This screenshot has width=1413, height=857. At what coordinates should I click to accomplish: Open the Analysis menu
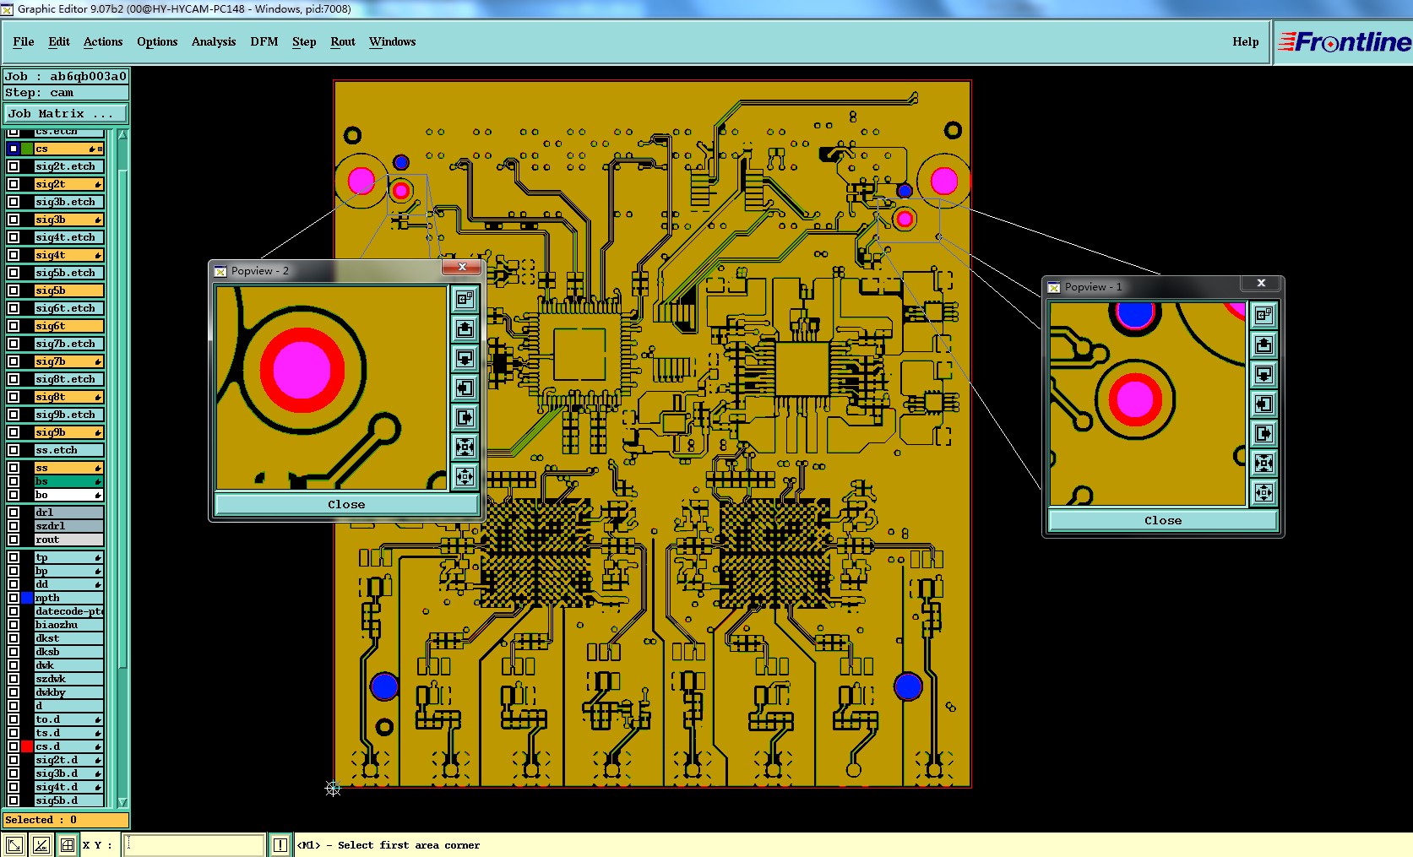[x=214, y=41]
